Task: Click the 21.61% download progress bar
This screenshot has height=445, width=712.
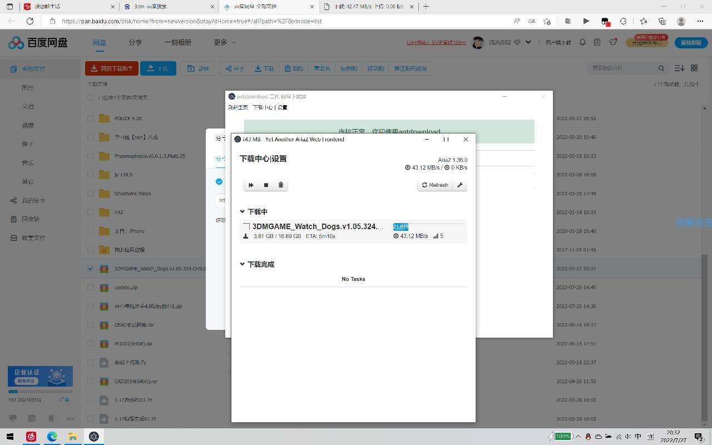Action: click(x=428, y=226)
